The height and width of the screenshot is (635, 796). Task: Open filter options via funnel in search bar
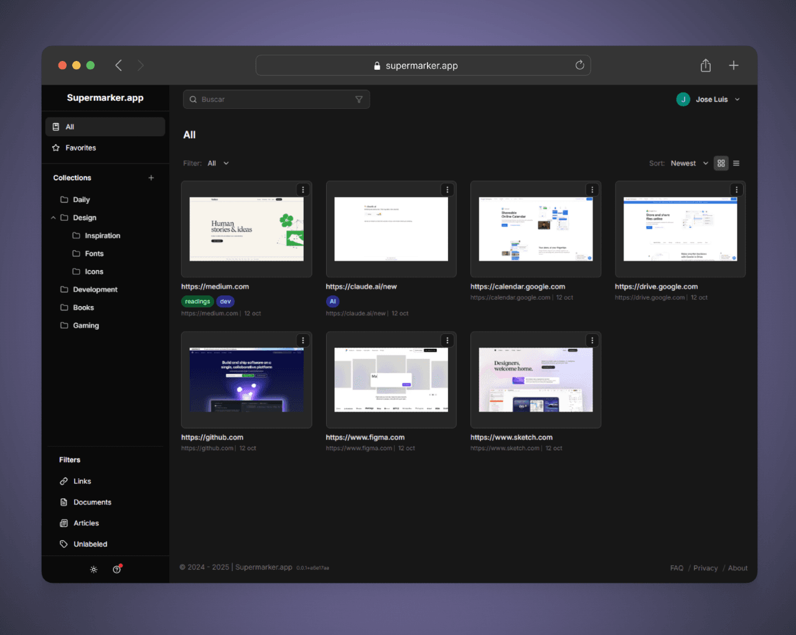pos(359,99)
